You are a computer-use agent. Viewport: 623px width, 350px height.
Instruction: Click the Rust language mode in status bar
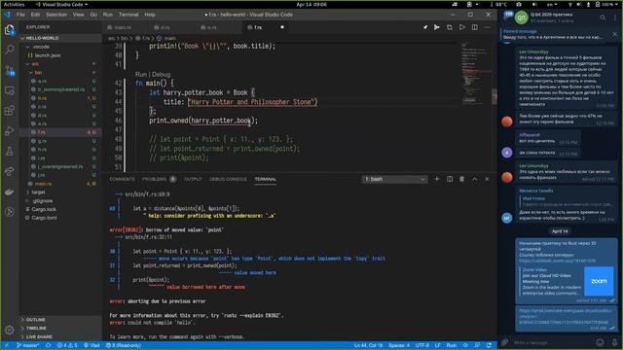[x=451, y=345]
